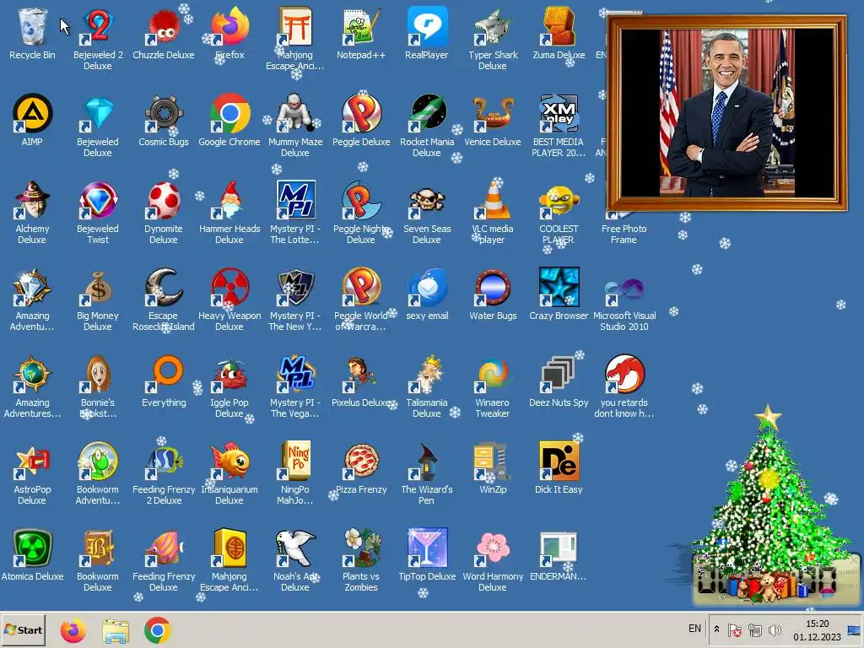Click the Winaero Tweaker shortcut

click(493, 374)
